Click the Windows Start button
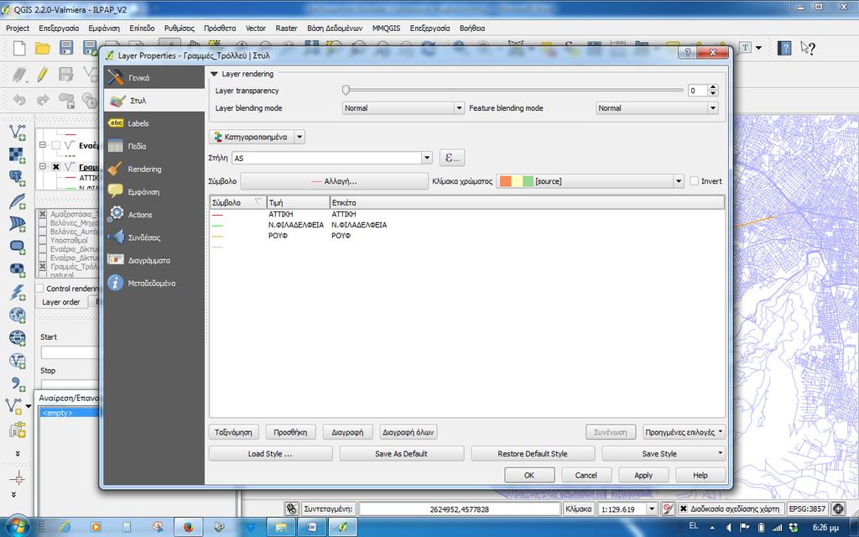The height and width of the screenshot is (537, 859). click(x=18, y=526)
